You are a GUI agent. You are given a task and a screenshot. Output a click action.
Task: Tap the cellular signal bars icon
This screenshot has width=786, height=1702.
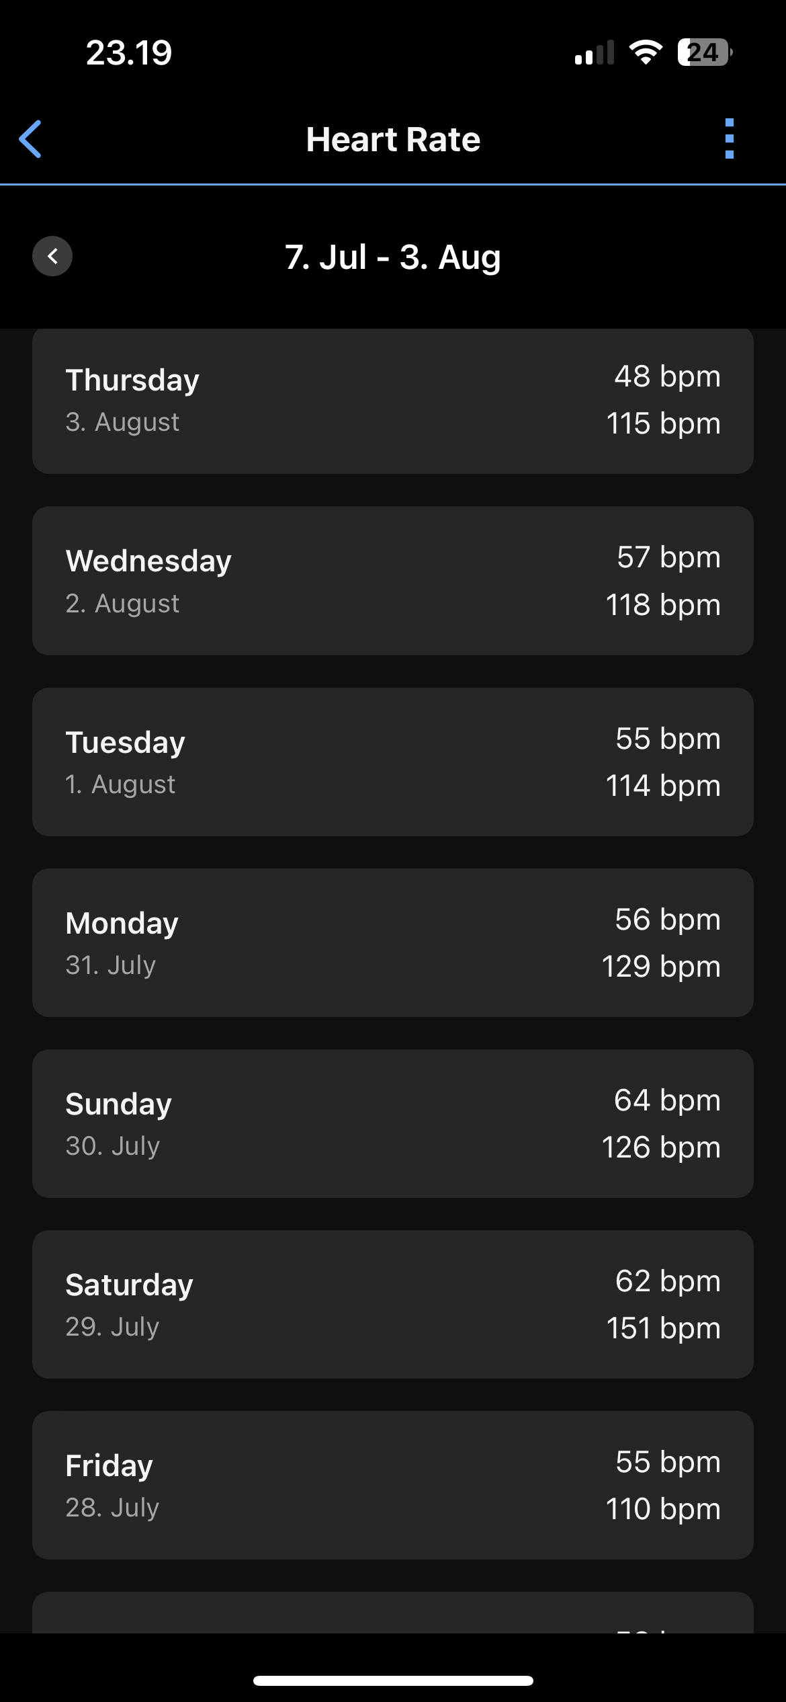[x=595, y=52]
